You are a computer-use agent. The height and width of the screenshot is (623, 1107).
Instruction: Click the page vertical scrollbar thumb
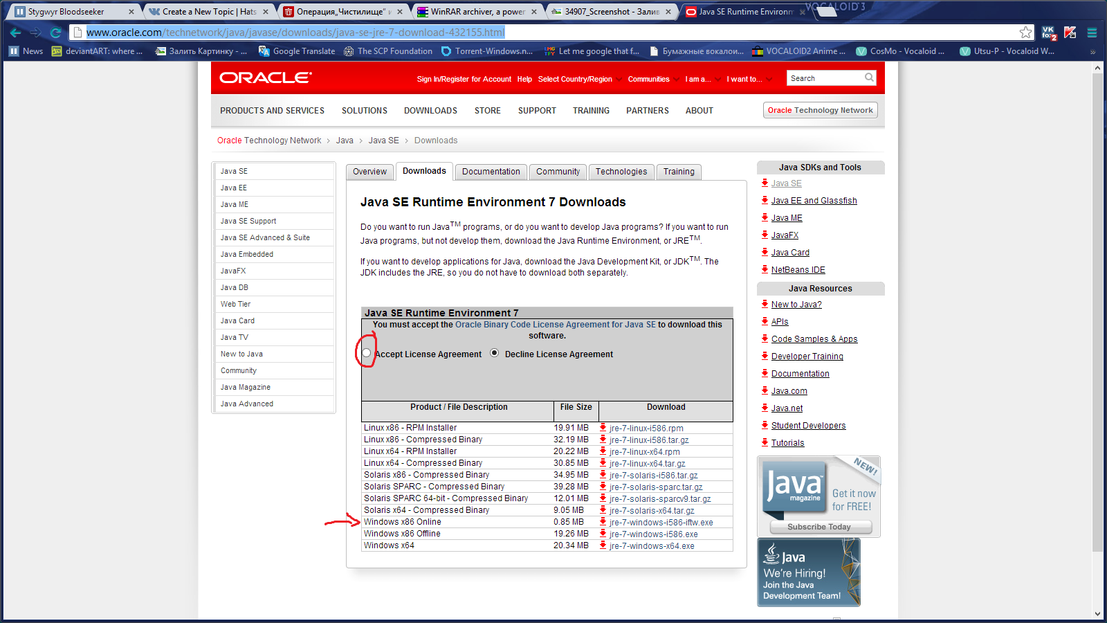click(1097, 312)
